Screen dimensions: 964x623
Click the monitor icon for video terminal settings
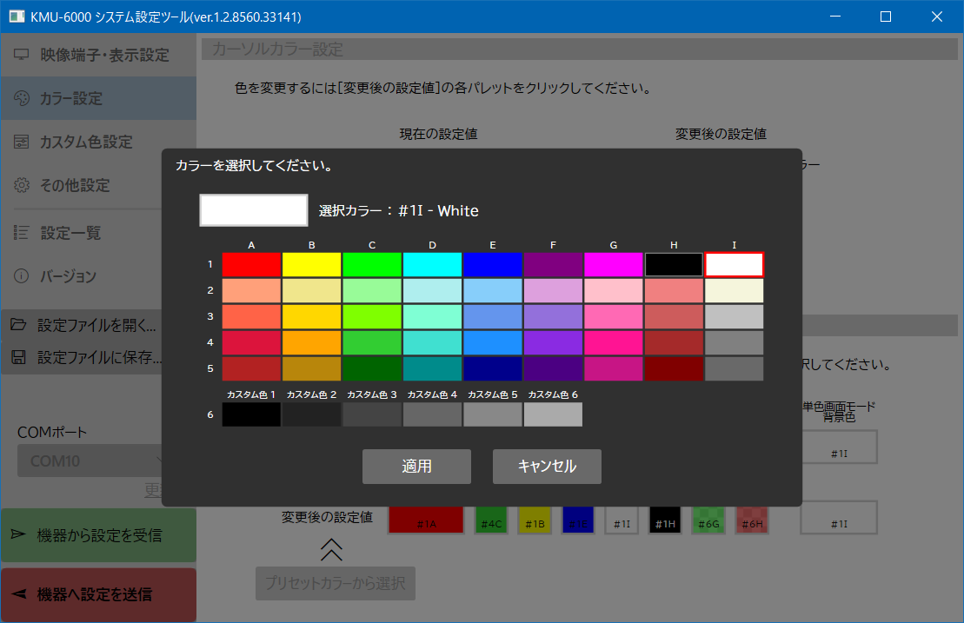[x=22, y=55]
